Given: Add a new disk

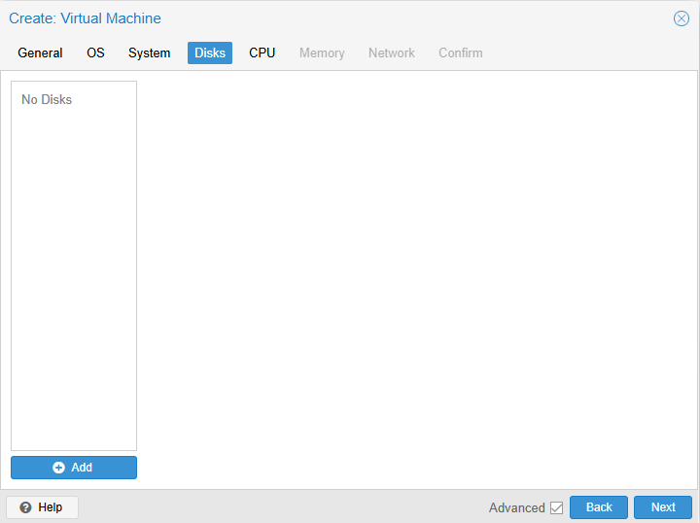Looking at the screenshot, I should click(x=74, y=468).
